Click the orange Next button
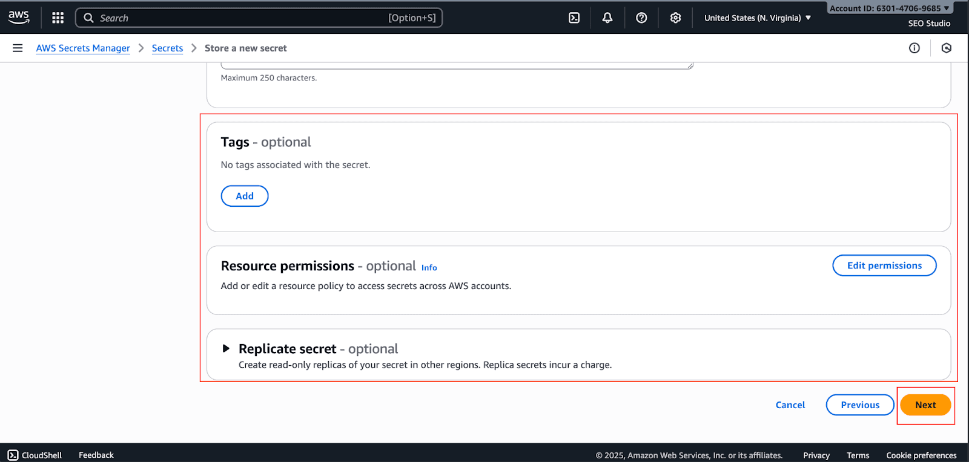Screen dimensions: 969x462 click(925, 405)
